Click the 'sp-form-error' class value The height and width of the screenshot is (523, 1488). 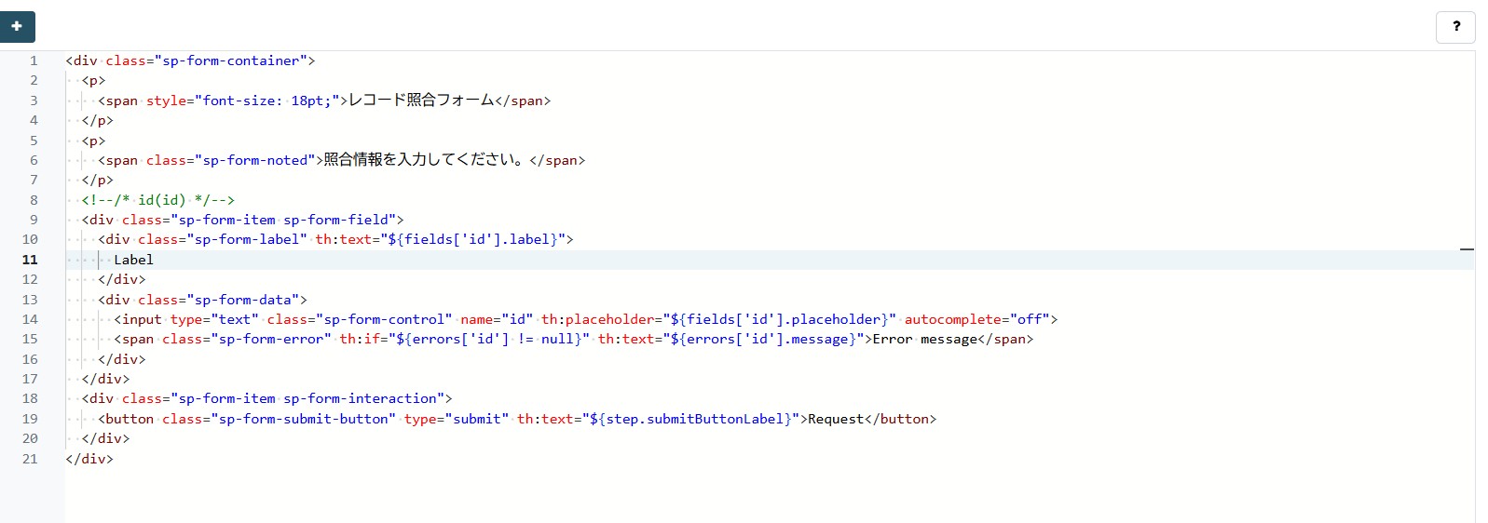[x=271, y=339]
